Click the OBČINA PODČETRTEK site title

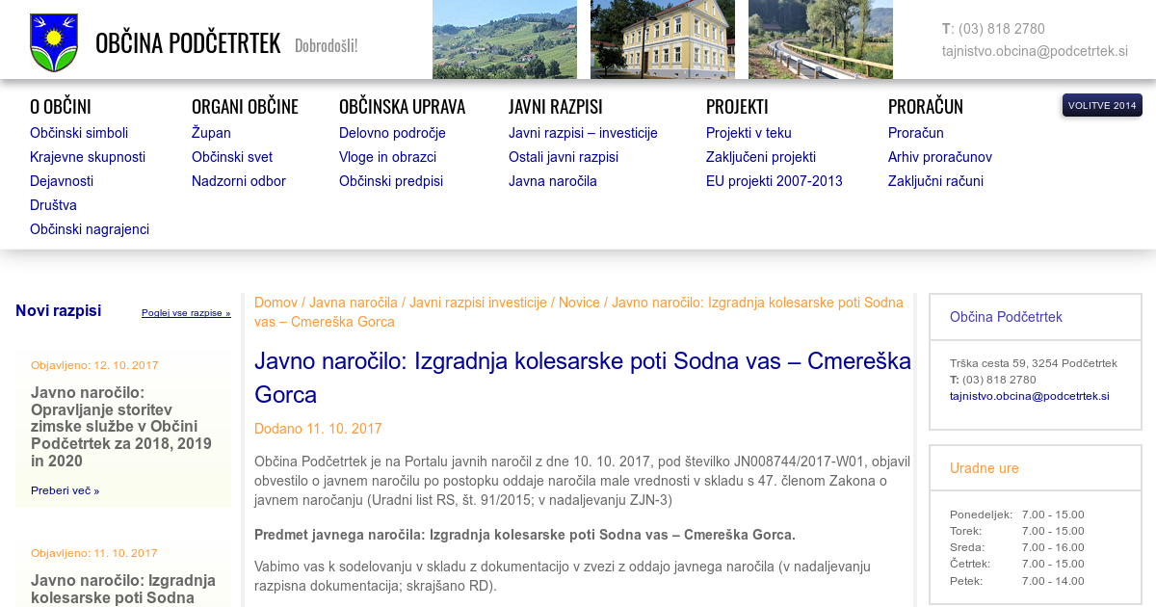pyautogui.click(x=188, y=43)
